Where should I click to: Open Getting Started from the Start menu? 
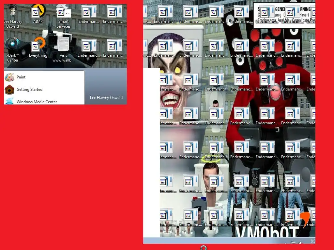44,90
